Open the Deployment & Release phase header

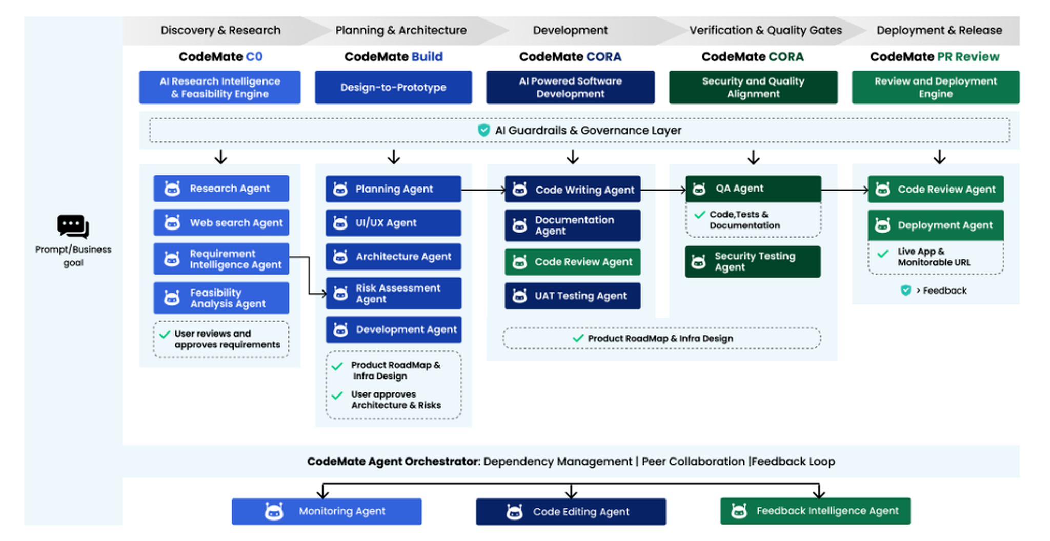[939, 30]
